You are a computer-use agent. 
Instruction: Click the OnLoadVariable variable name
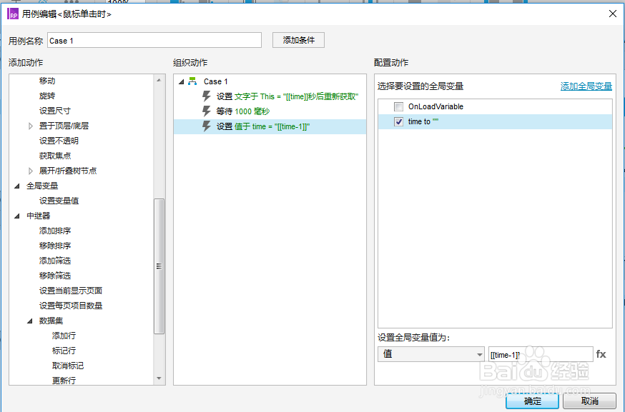[435, 106]
